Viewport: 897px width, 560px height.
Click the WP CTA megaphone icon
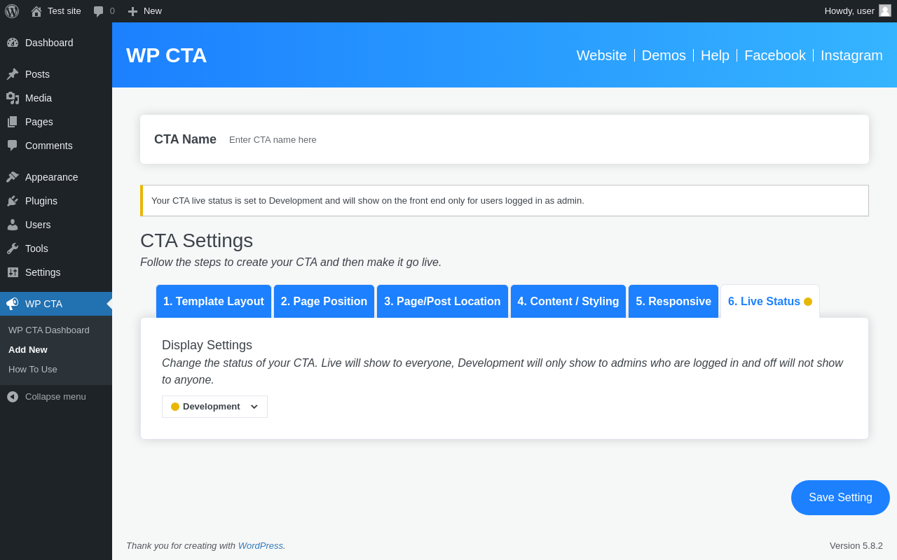click(x=13, y=304)
